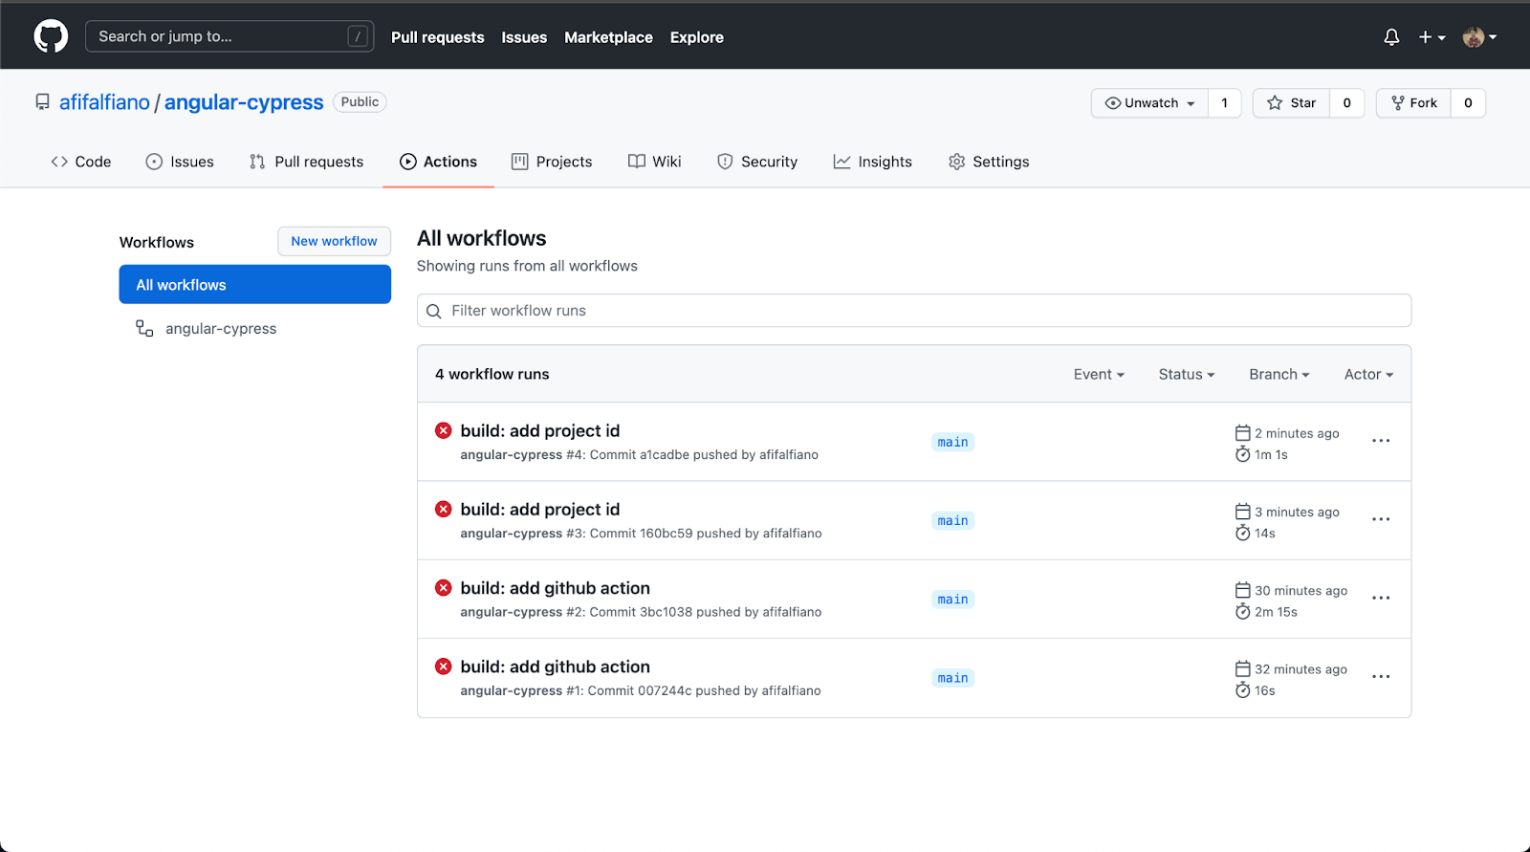Switch to the repository Pull requests tab
The height and width of the screenshot is (852, 1530).
pos(306,162)
